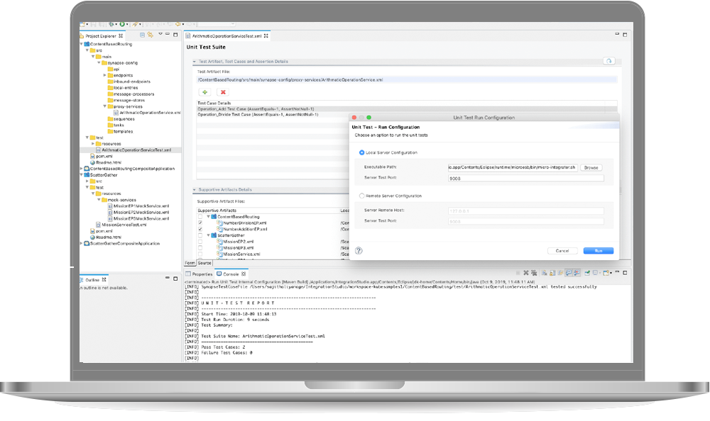Expand ContentBasedRoutingCompositeApplication project
Viewport: 710px width, 421px height.
click(82, 169)
